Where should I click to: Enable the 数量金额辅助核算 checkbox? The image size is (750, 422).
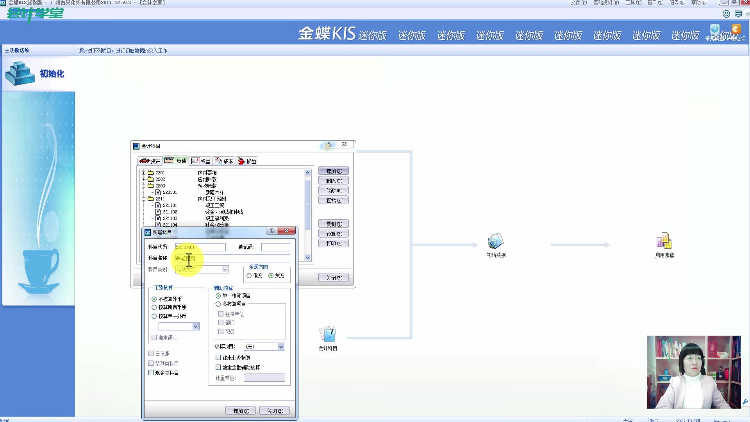[218, 367]
